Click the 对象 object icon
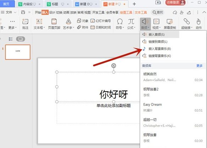Screen dimensions: 207x148 point(83,21)
